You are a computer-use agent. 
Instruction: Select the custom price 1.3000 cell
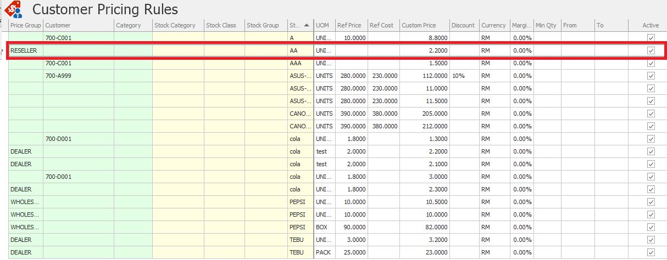click(425, 139)
